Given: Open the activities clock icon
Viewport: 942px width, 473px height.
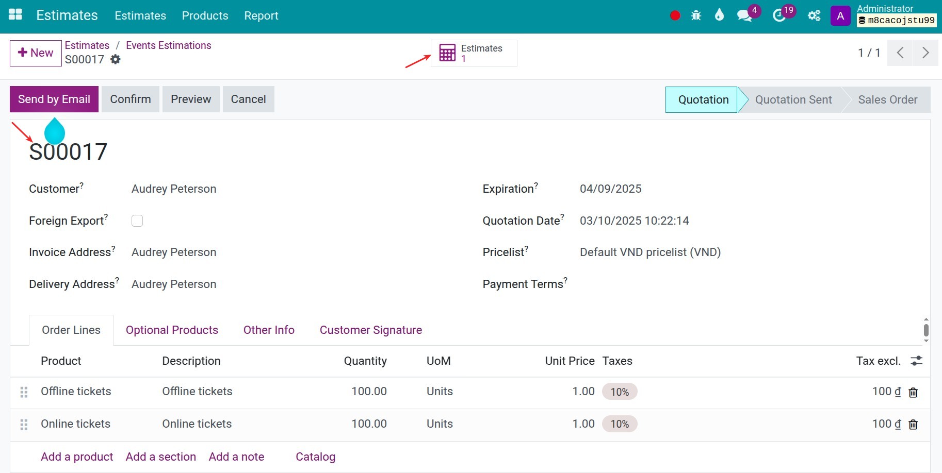Looking at the screenshot, I should point(779,16).
